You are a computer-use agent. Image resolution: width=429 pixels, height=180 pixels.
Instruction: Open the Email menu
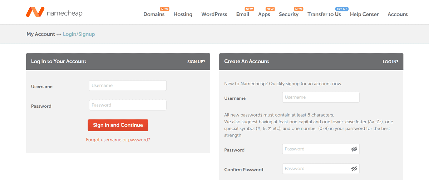click(243, 14)
